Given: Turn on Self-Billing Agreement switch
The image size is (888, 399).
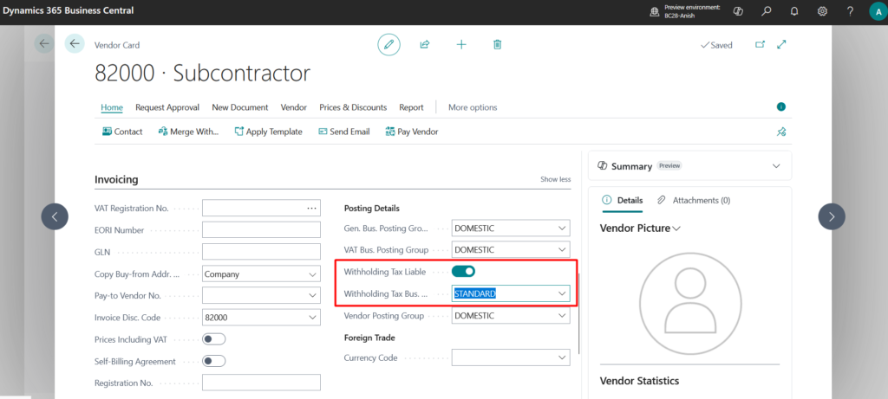Looking at the screenshot, I should point(213,361).
